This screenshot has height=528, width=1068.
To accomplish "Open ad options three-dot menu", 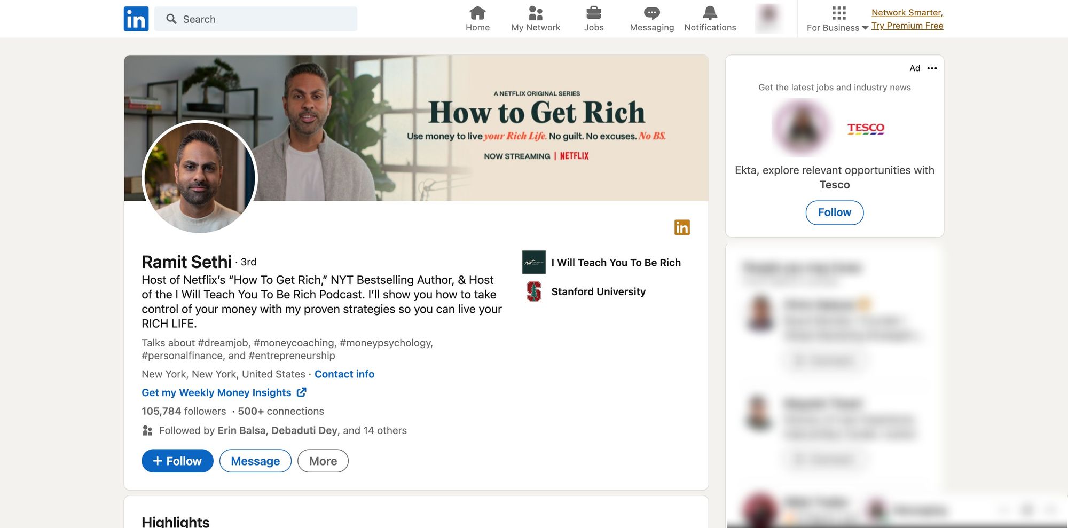I will 932,68.
